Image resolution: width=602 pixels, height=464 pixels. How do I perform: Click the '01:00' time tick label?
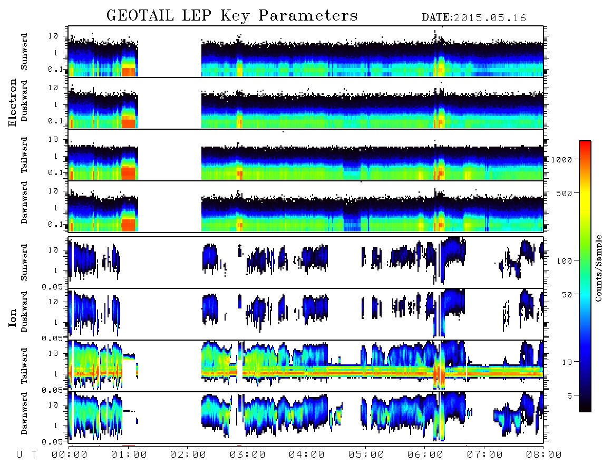[x=129, y=455]
